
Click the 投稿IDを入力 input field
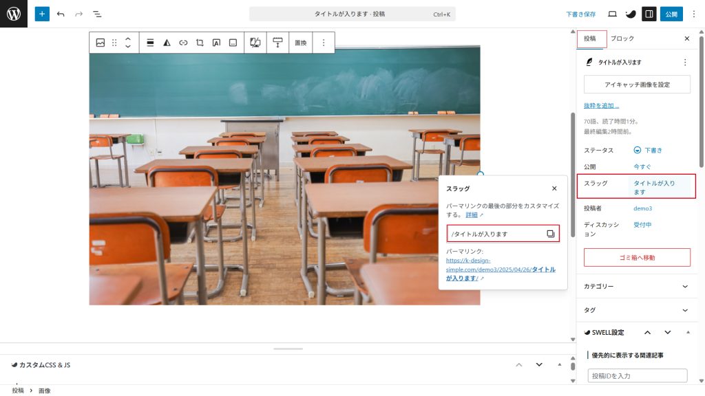point(637,376)
